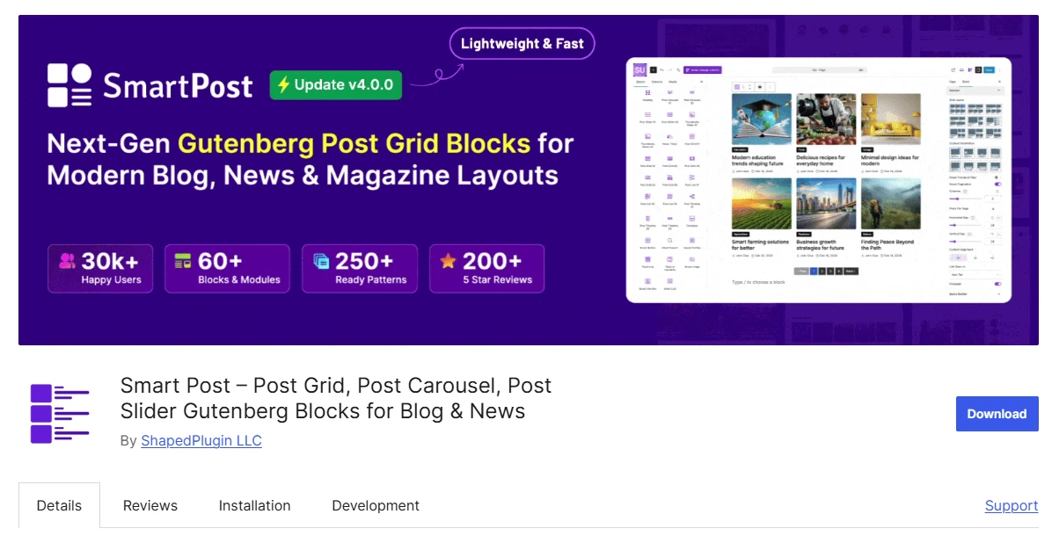Click the blue Download button
Image resolution: width=1059 pixels, height=543 pixels.
(997, 414)
